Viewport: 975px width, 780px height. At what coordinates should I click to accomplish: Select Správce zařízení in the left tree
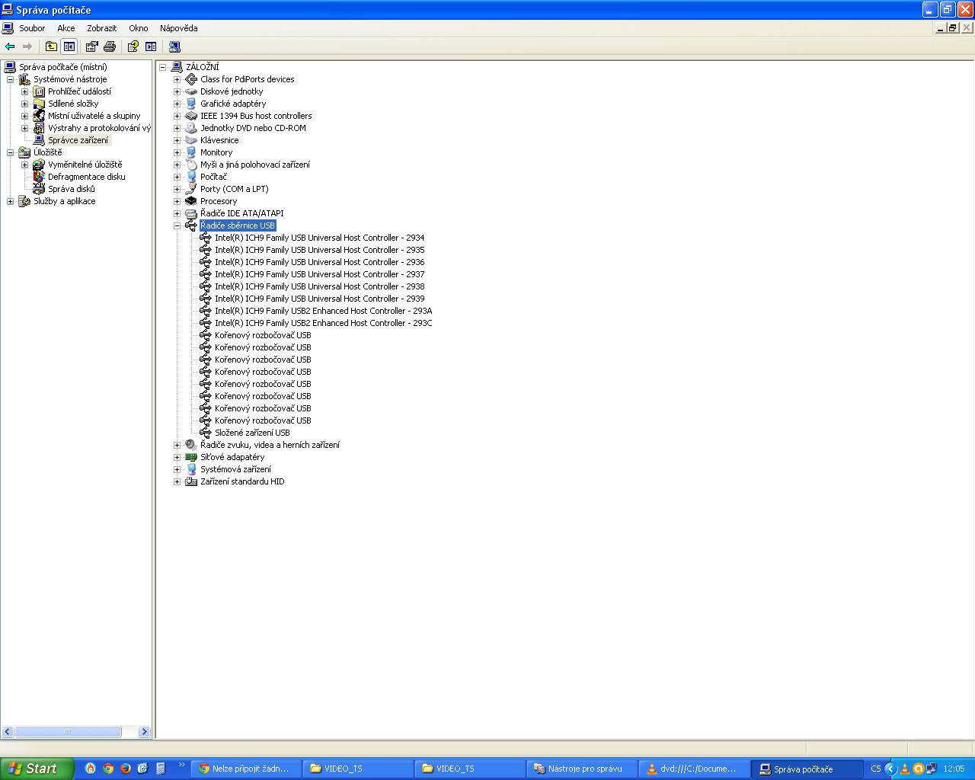[78, 140]
